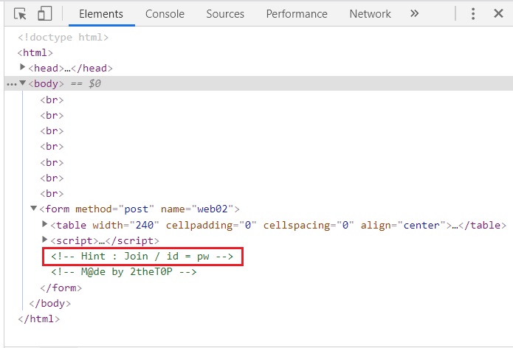Click the align attribute value center
This screenshot has width=513, height=348.
pos(421,225)
